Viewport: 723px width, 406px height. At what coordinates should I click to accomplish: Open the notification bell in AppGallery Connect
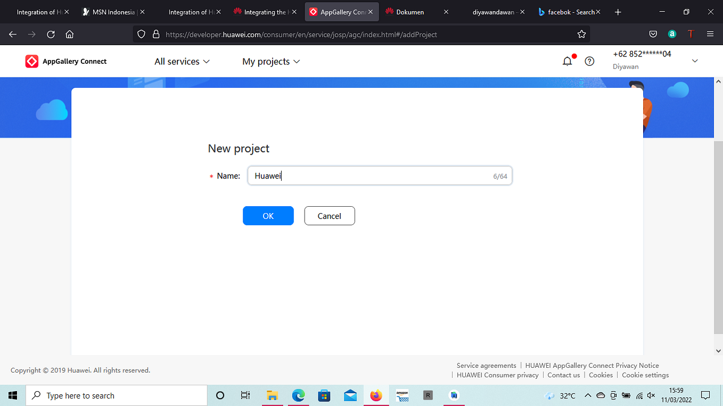(x=567, y=61)
